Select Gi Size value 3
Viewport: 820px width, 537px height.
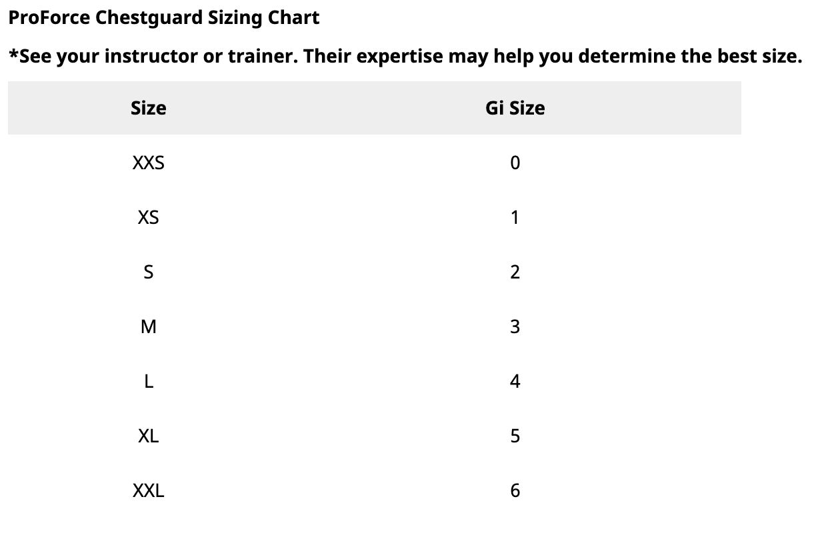[x=515, y=326]
